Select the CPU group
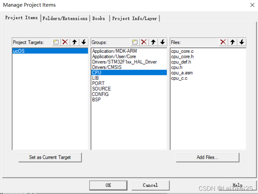The width and height of the screenshot is (258, 194). tap(129, 73)
